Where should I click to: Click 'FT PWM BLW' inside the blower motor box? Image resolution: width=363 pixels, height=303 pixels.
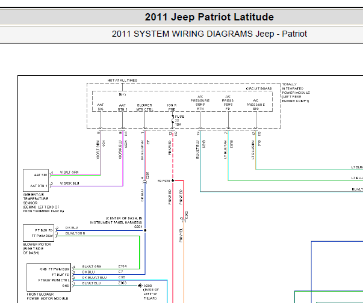tap(42, 236)
